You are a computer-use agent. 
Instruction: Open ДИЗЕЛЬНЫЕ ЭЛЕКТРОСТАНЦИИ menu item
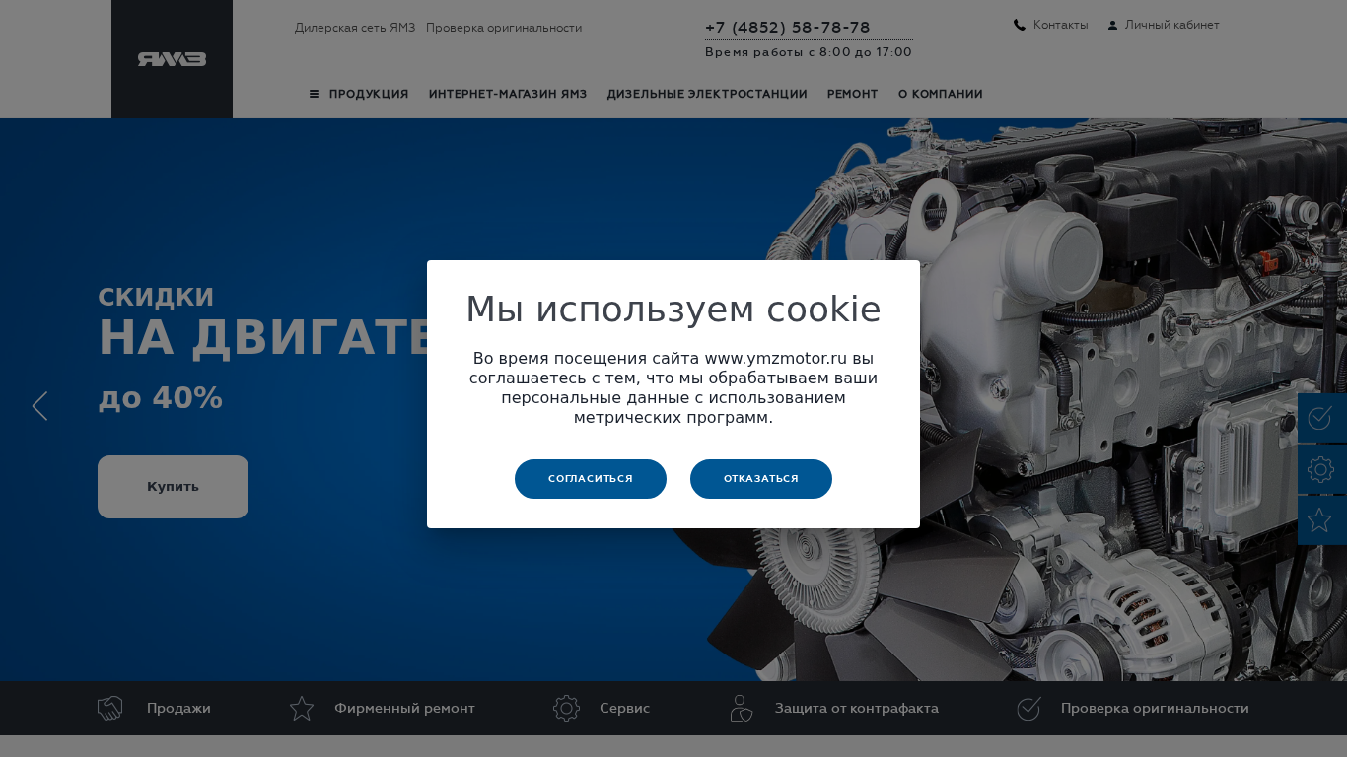pos(707,94)
